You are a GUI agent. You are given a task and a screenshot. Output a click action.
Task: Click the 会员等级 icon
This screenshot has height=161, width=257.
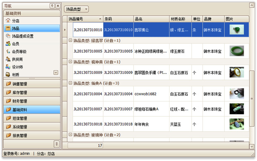point(8,52)
